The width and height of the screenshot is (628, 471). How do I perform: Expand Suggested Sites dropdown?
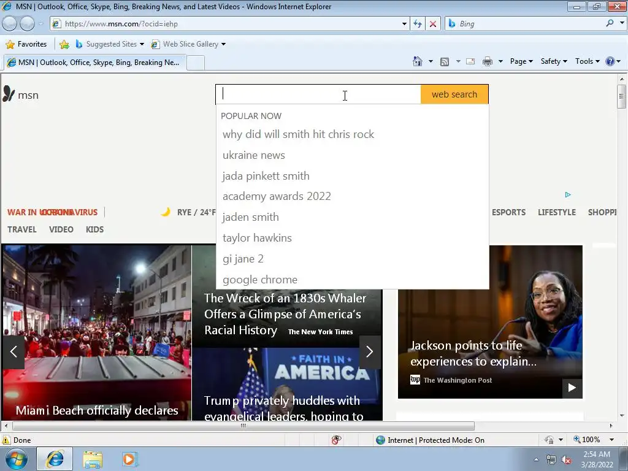click(x=142, y=44)
